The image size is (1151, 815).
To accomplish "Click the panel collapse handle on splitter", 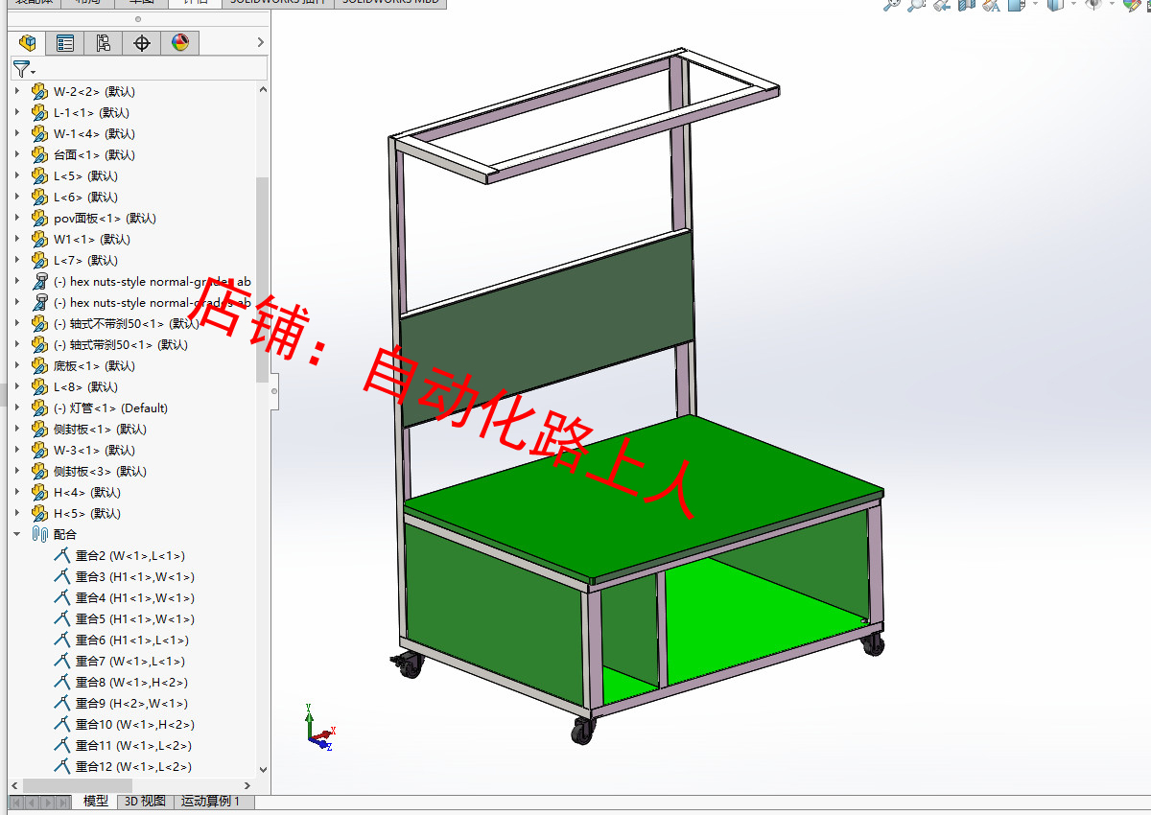I will point(274,391).
